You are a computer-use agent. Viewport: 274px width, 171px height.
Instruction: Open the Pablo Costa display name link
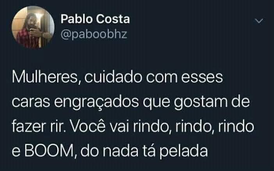pyautogui.click(x=95, y=19)
